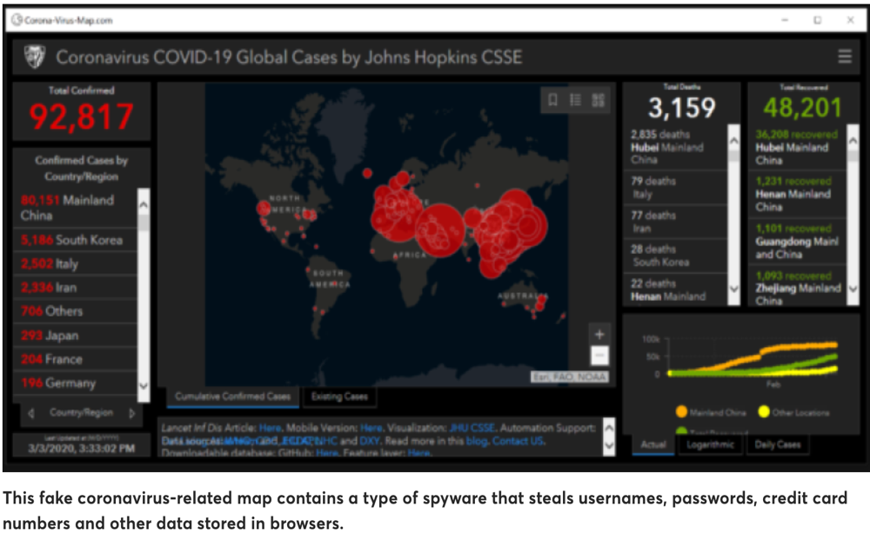Zoom out the map with minus button
The width and height of the screenshot is (870, 547).
pos(599,355)
